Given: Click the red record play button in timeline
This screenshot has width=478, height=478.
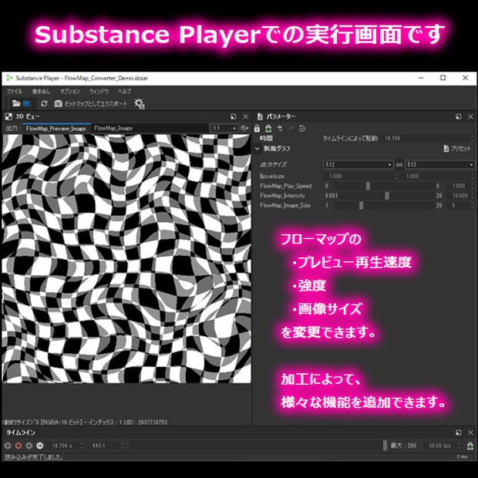Looking at the screenshot, I should (19, 446).
